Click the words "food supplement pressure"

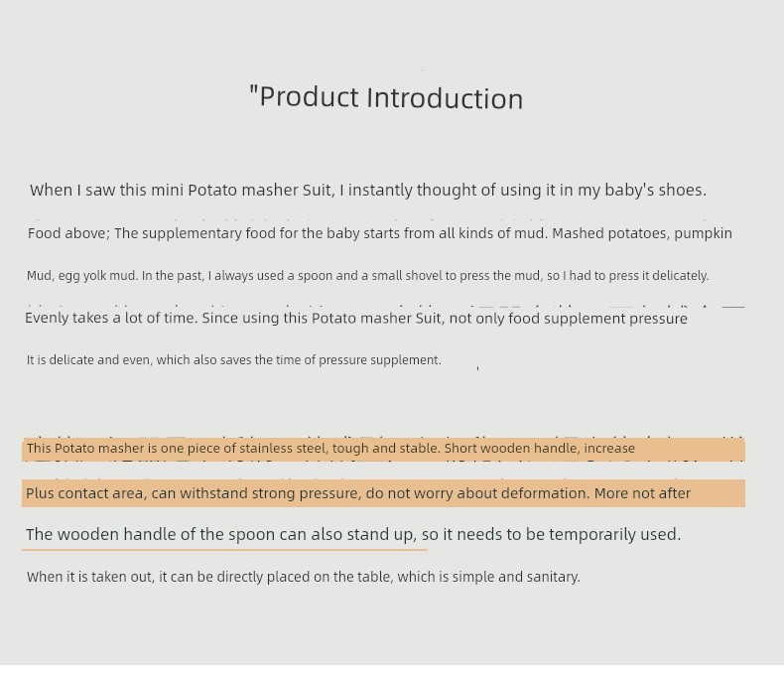pyautogui.click(x=598, y=319)
